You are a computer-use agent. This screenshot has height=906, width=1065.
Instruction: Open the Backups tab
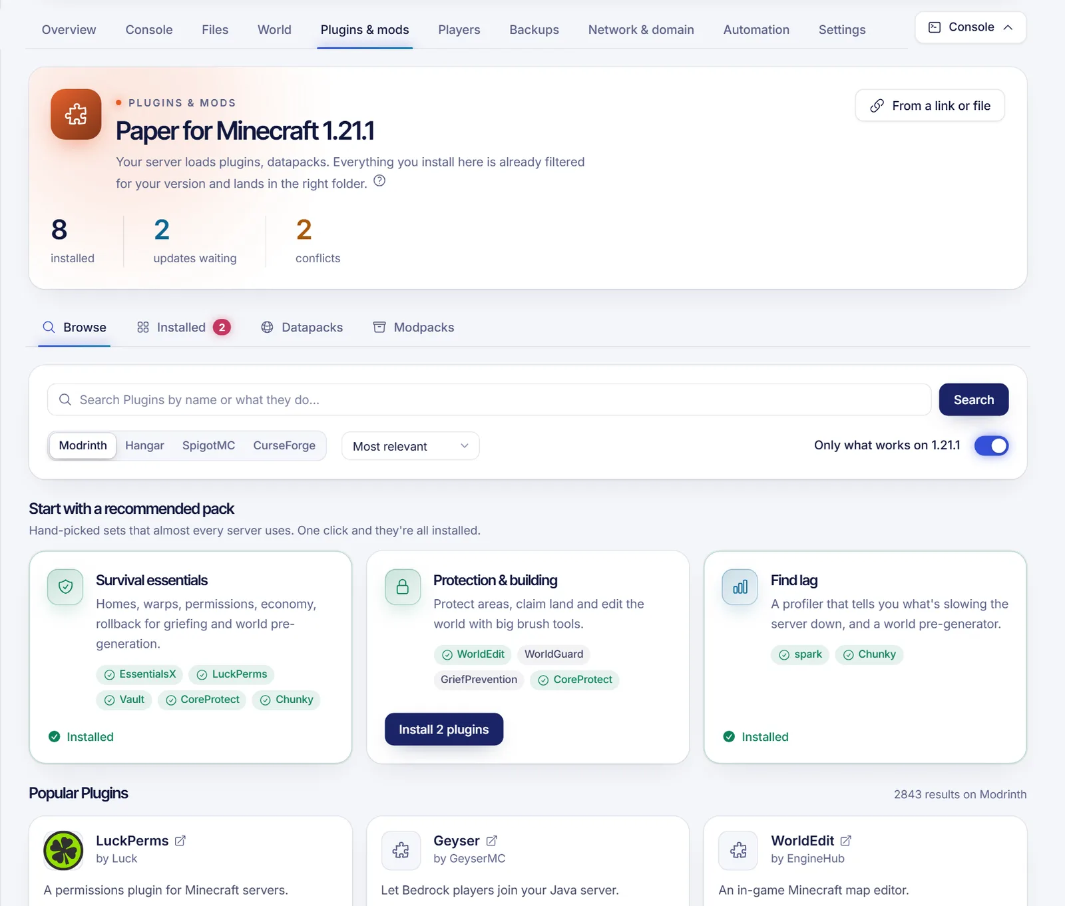click(534, 30)
